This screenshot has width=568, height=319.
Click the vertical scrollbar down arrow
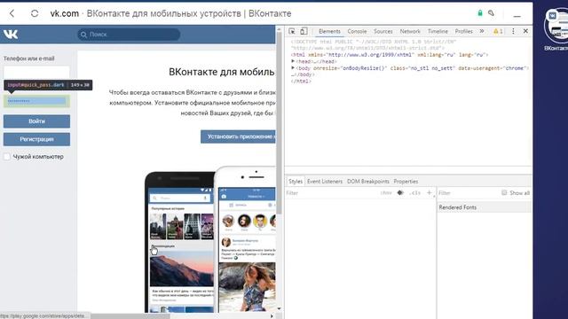(x=279, y=308)
